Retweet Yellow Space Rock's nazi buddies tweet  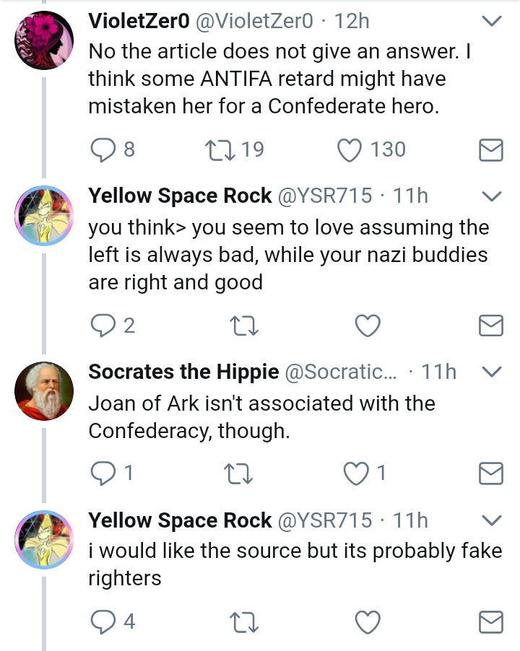click(244, 325)
